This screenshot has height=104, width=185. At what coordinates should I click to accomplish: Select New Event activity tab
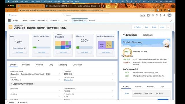138,93
